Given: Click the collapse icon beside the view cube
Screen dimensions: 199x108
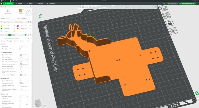Looking at the screenshot, I should pos(45,106).
